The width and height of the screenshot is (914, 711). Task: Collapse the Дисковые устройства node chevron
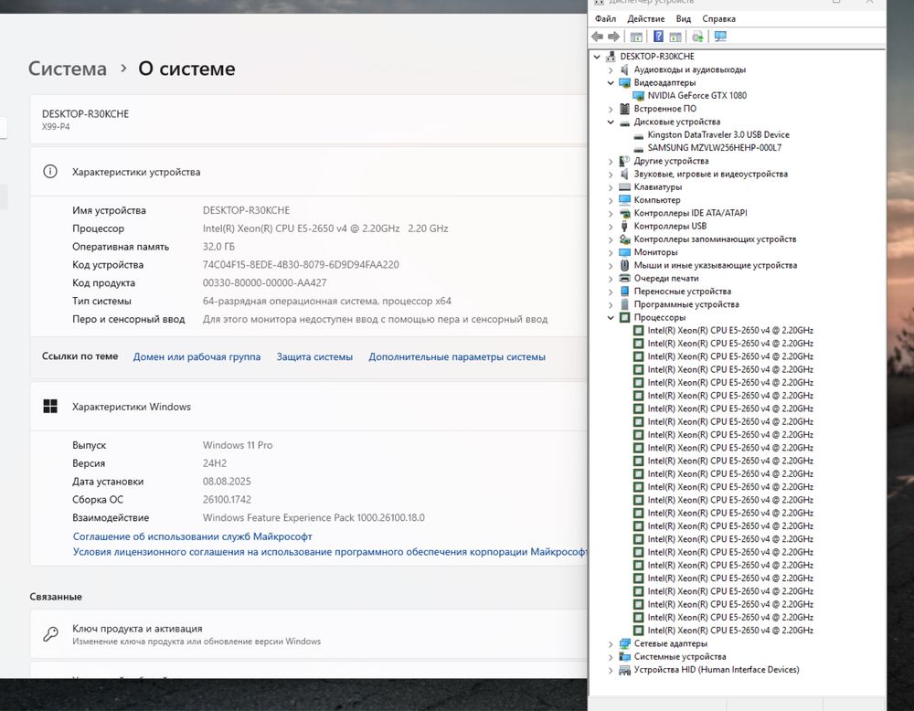pos(611,122)
